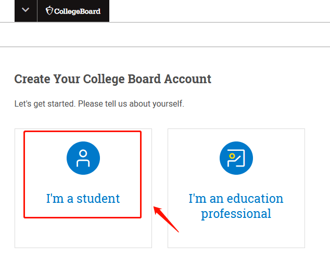
Task: Click the word "professional" on the second card
Action: [x=236, y=214]
